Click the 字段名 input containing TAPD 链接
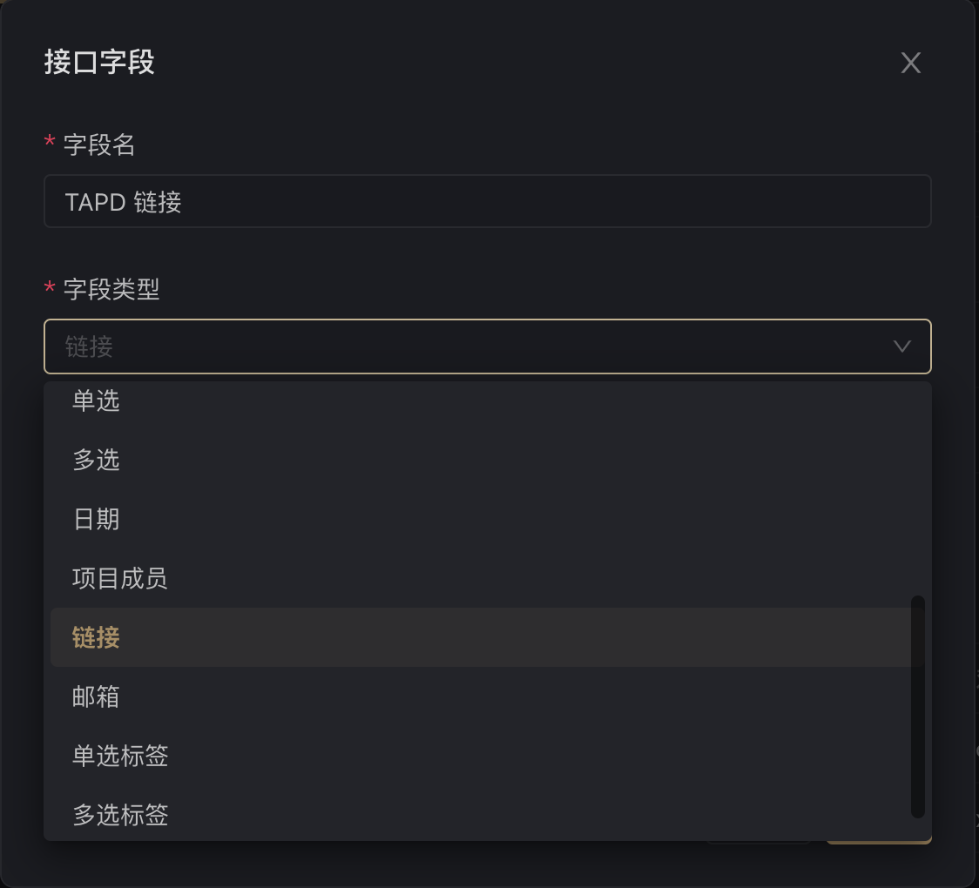Image resolution: width=979 pixels, height=888 pixels. tap(487, 202)
